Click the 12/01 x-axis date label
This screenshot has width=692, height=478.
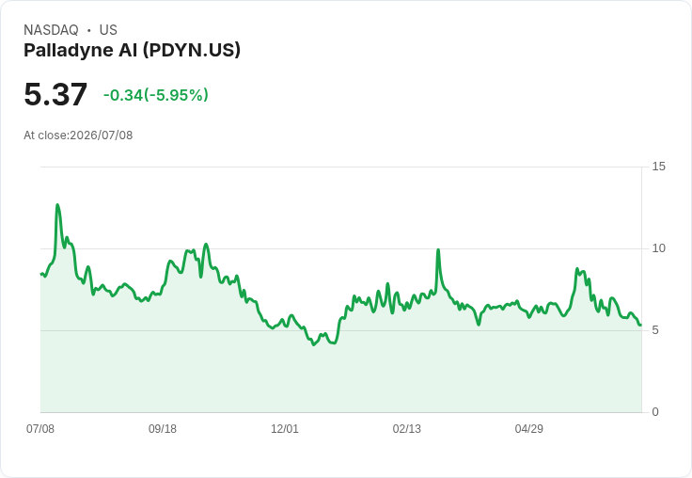285,428
